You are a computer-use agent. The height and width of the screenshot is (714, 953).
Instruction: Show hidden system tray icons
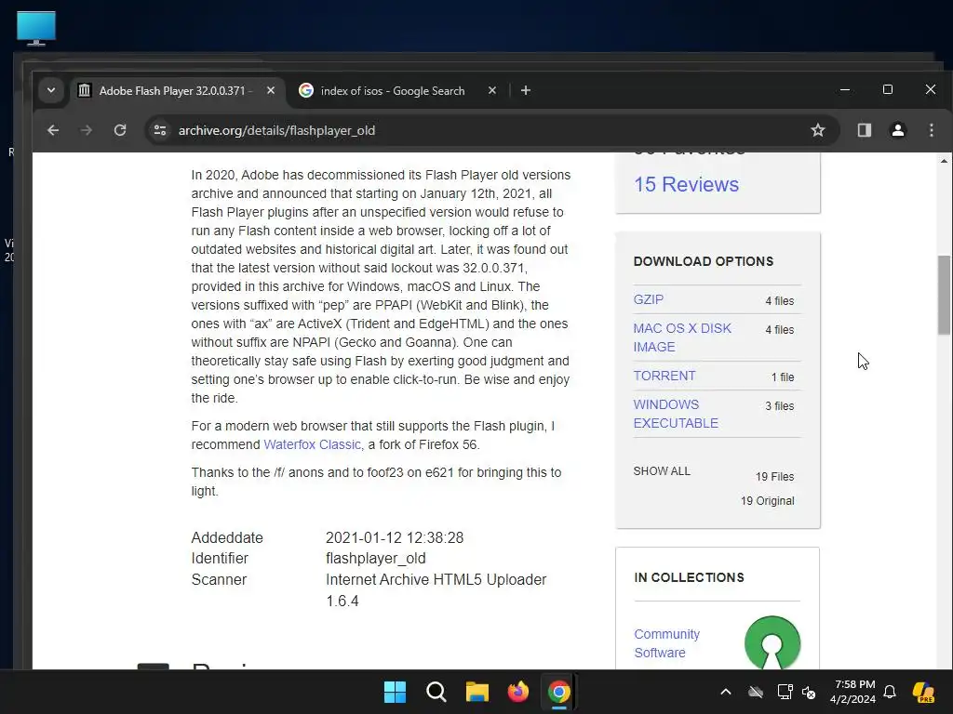tap(726, 692)
